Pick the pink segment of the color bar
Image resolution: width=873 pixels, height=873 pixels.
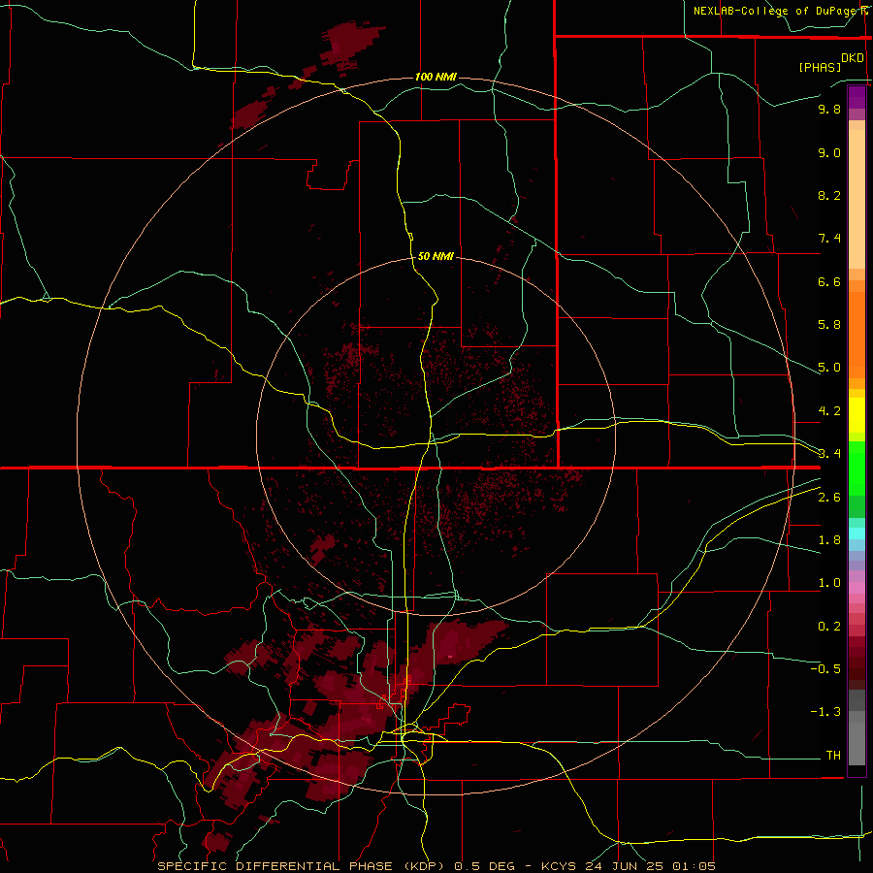coord(857,588)
